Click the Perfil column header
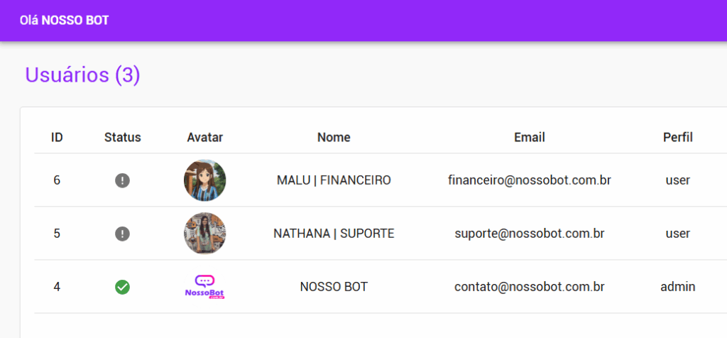Viewport: 727px width, 338px height. [x=677, y=137]
